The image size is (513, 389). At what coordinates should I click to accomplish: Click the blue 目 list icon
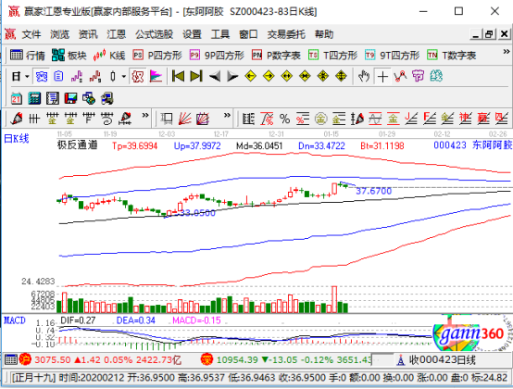[58, 77]
